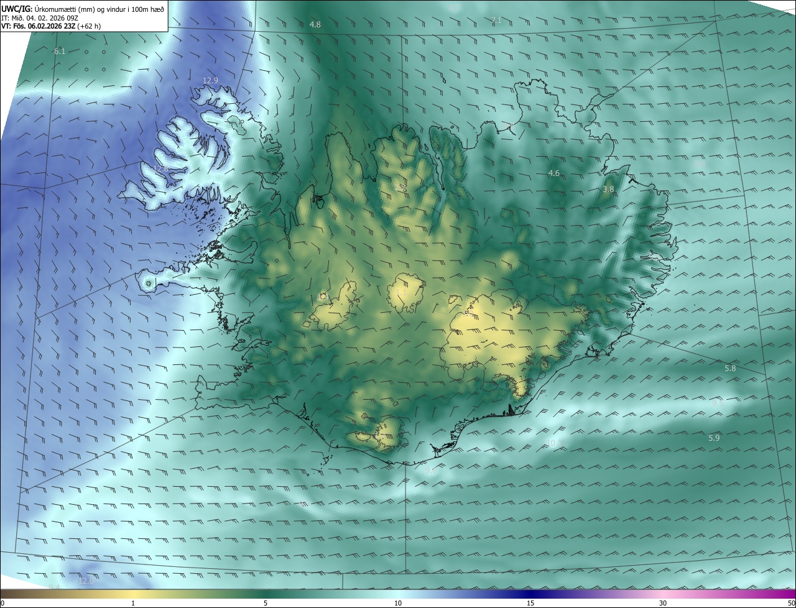
Task: Click the 5.9 value over the sea
Action: point(714,438)
